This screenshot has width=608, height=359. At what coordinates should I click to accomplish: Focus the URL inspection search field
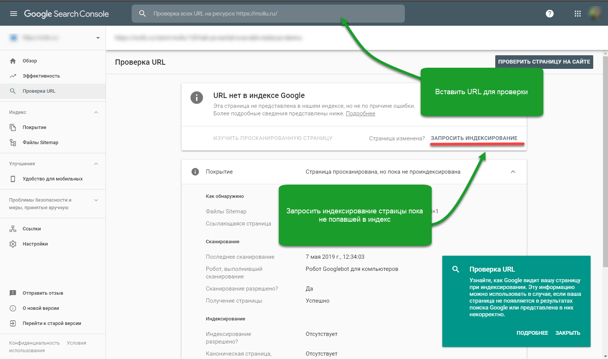coord(268,14)
